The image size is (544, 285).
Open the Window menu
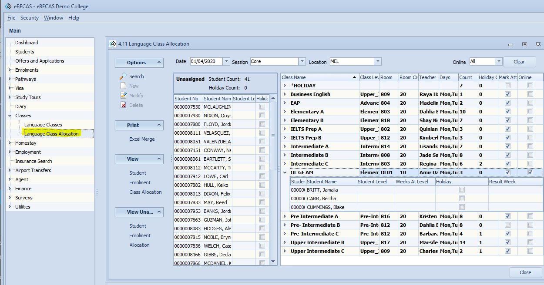point(54,18)
